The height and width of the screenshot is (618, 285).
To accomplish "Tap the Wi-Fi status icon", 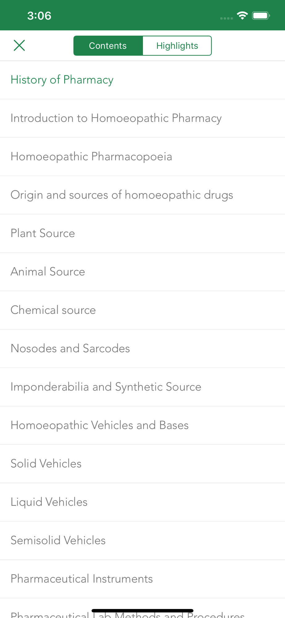I will point(242,15).
